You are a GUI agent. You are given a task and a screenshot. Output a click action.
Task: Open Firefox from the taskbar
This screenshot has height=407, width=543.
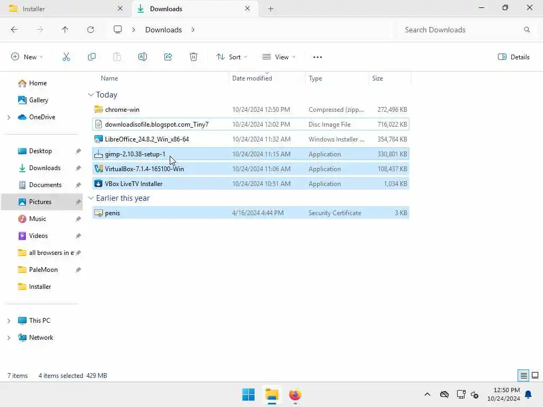point(295,394)
